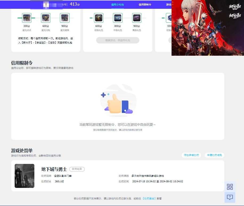Click the 申请处罚减免 button
The width and height of the screenshot is (244, 206).
(x=214, y=155)
